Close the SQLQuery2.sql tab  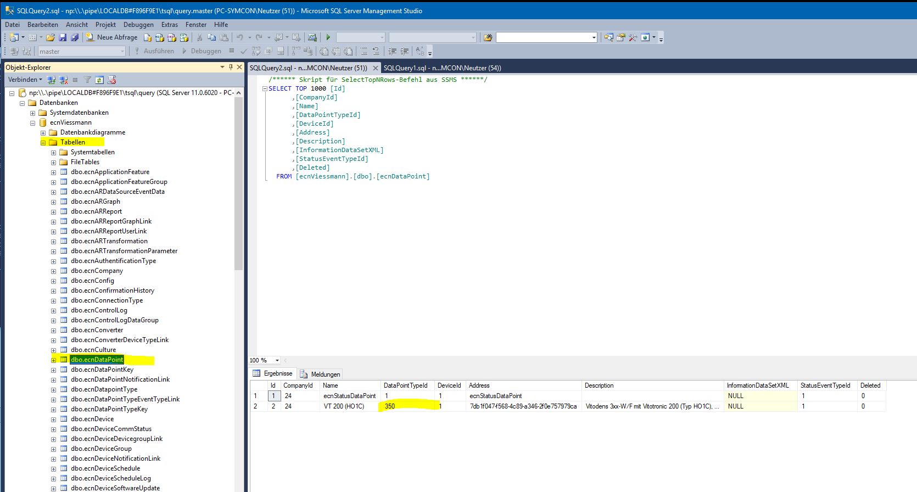376,68
